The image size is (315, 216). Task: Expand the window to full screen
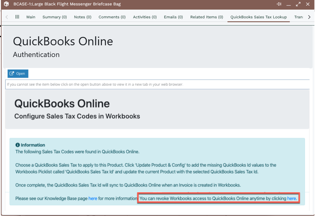click(x=298, y=4)
